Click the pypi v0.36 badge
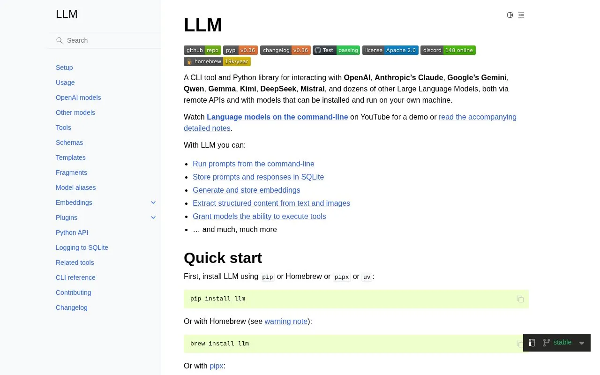Image resolution: width=600 pixels, height=375 pixels. click(240, 50)
